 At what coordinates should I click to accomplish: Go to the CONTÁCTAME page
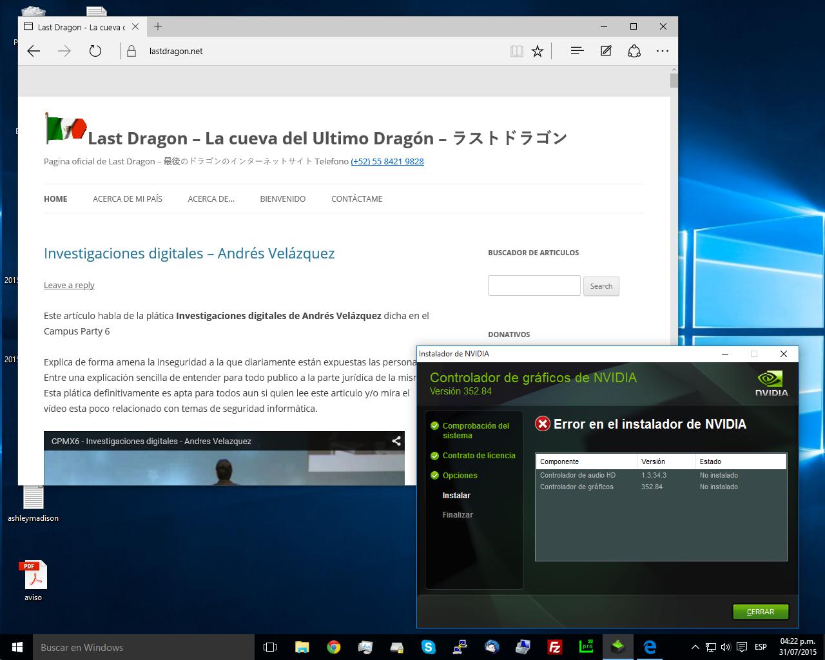coord(356,199)
